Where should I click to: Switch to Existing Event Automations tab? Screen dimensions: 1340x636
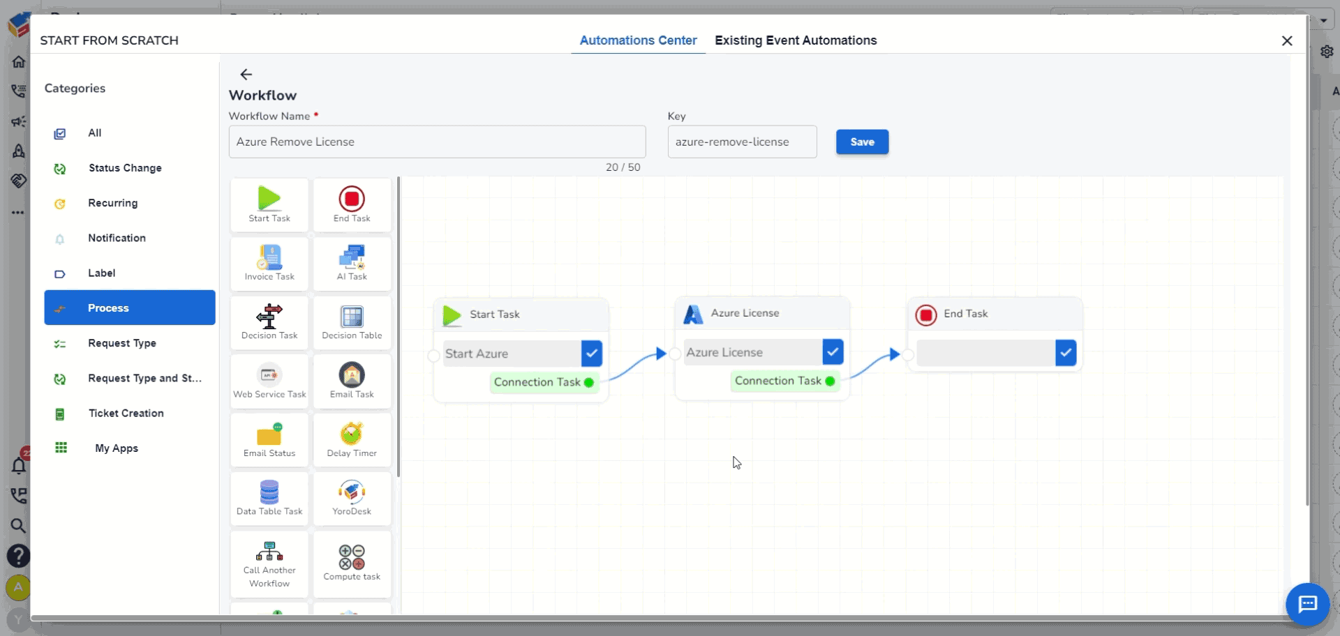pyautogui.click(x=796, y=40)
